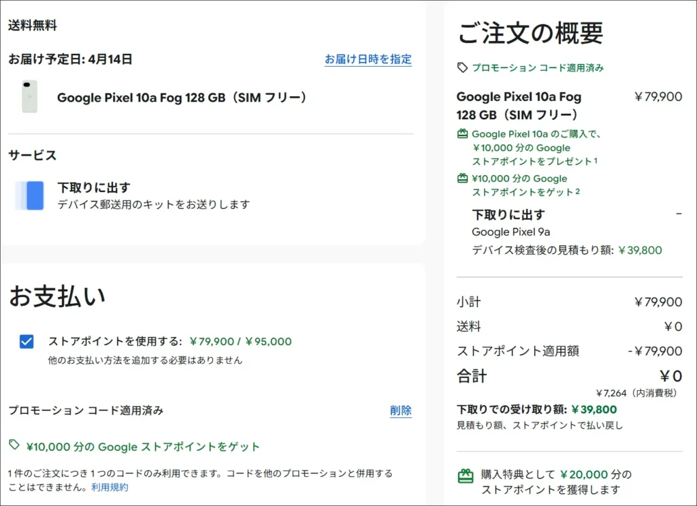Click the blue trade-in device icon under サービス
Image resolution: width=697 pixels, height=506 pixels.
coord(30,195)
